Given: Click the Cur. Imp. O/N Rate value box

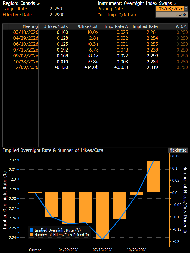Looking at the screenshot, I should (171, 15).
